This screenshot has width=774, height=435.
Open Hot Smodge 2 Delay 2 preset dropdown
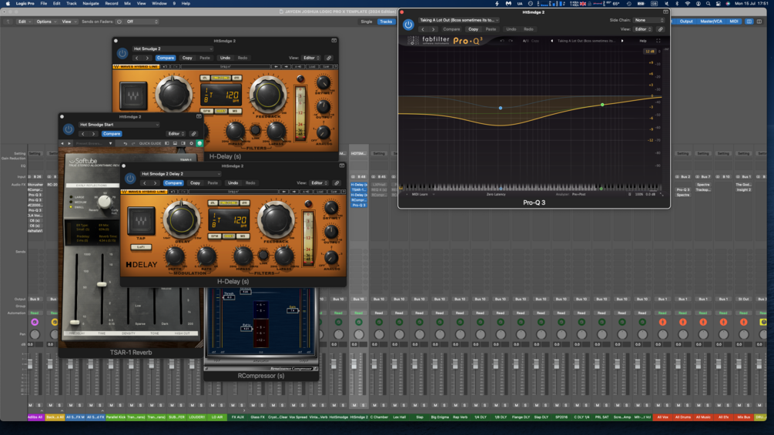(181, 174)
